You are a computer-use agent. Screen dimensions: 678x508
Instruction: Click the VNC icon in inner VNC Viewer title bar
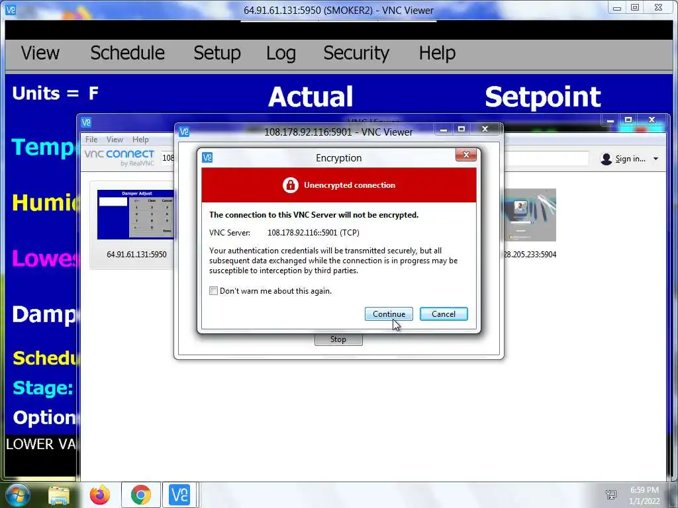tap(86, 122)
